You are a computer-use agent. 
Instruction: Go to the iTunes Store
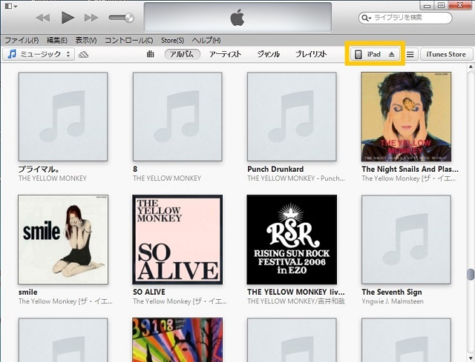tap(446, 54)
